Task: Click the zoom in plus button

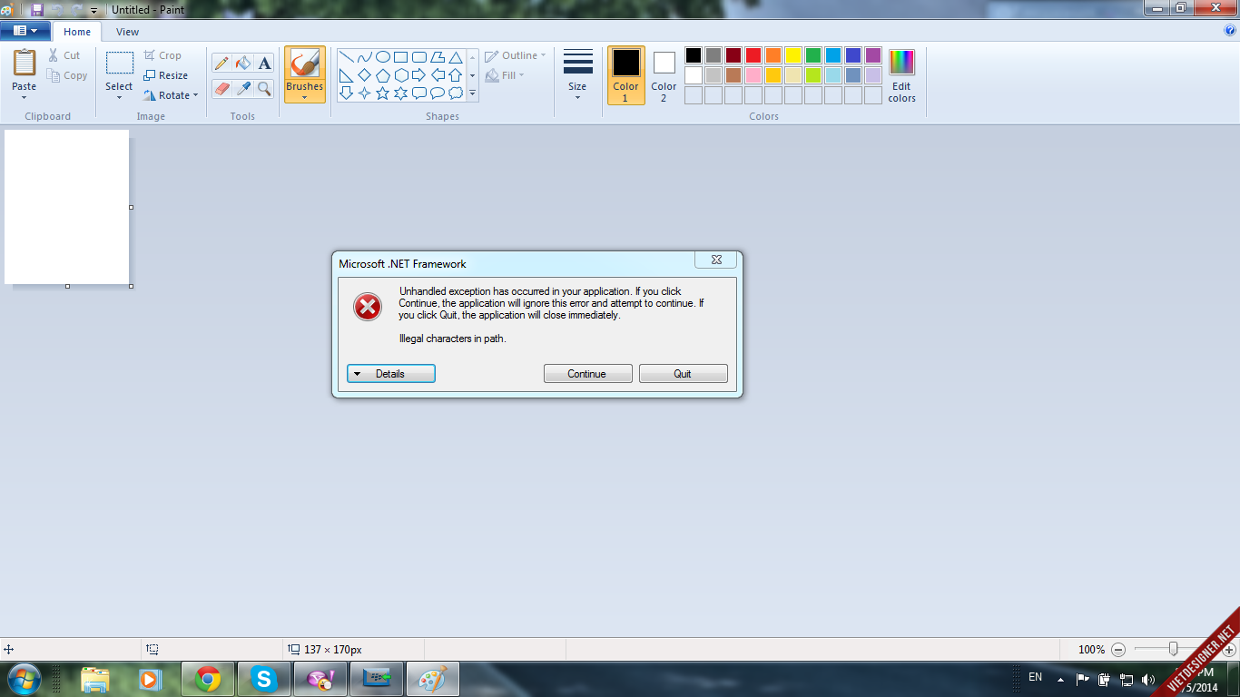Action: point(1229,650)
